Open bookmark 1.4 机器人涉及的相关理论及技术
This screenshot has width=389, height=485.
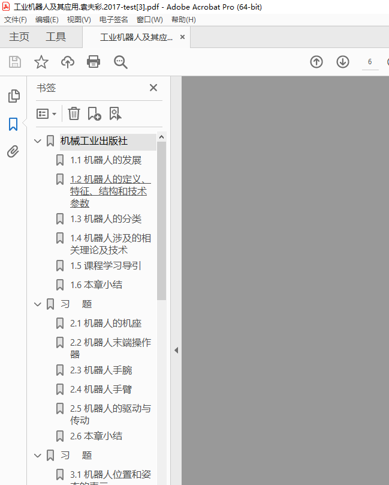click(x=110, y=244)
